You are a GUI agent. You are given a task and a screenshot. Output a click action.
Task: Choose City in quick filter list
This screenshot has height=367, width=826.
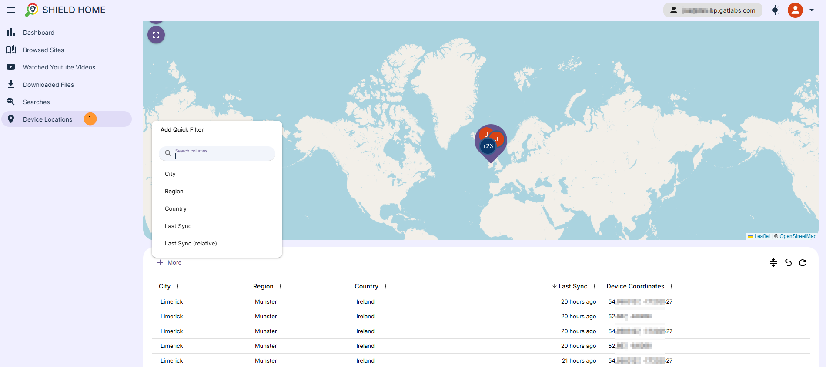point(217,174)
